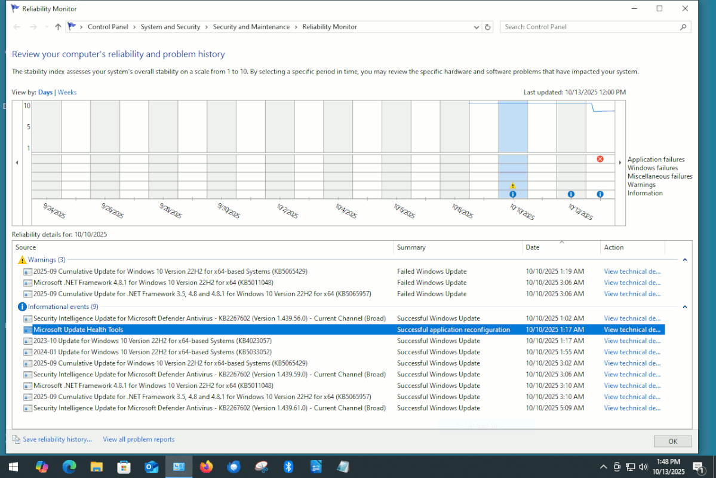Click the blue information icon on the 10/10/2025 column
This screenshot has width=716, height=478.
click(513, 194)
